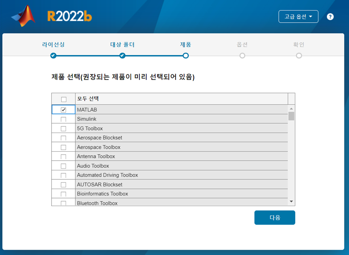Check the Antenna Toolbox checkbox

(63, 157)
